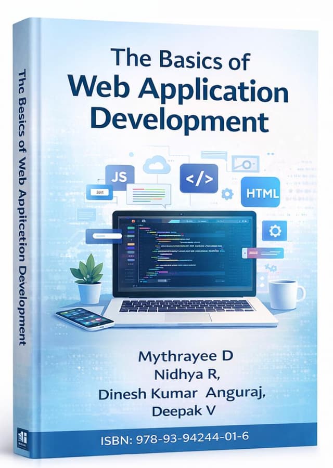The width and height of the screenshot is (333, 468).
Task: Click the white coffee mug
Action: pyautogui.click(x=286, y=295)
